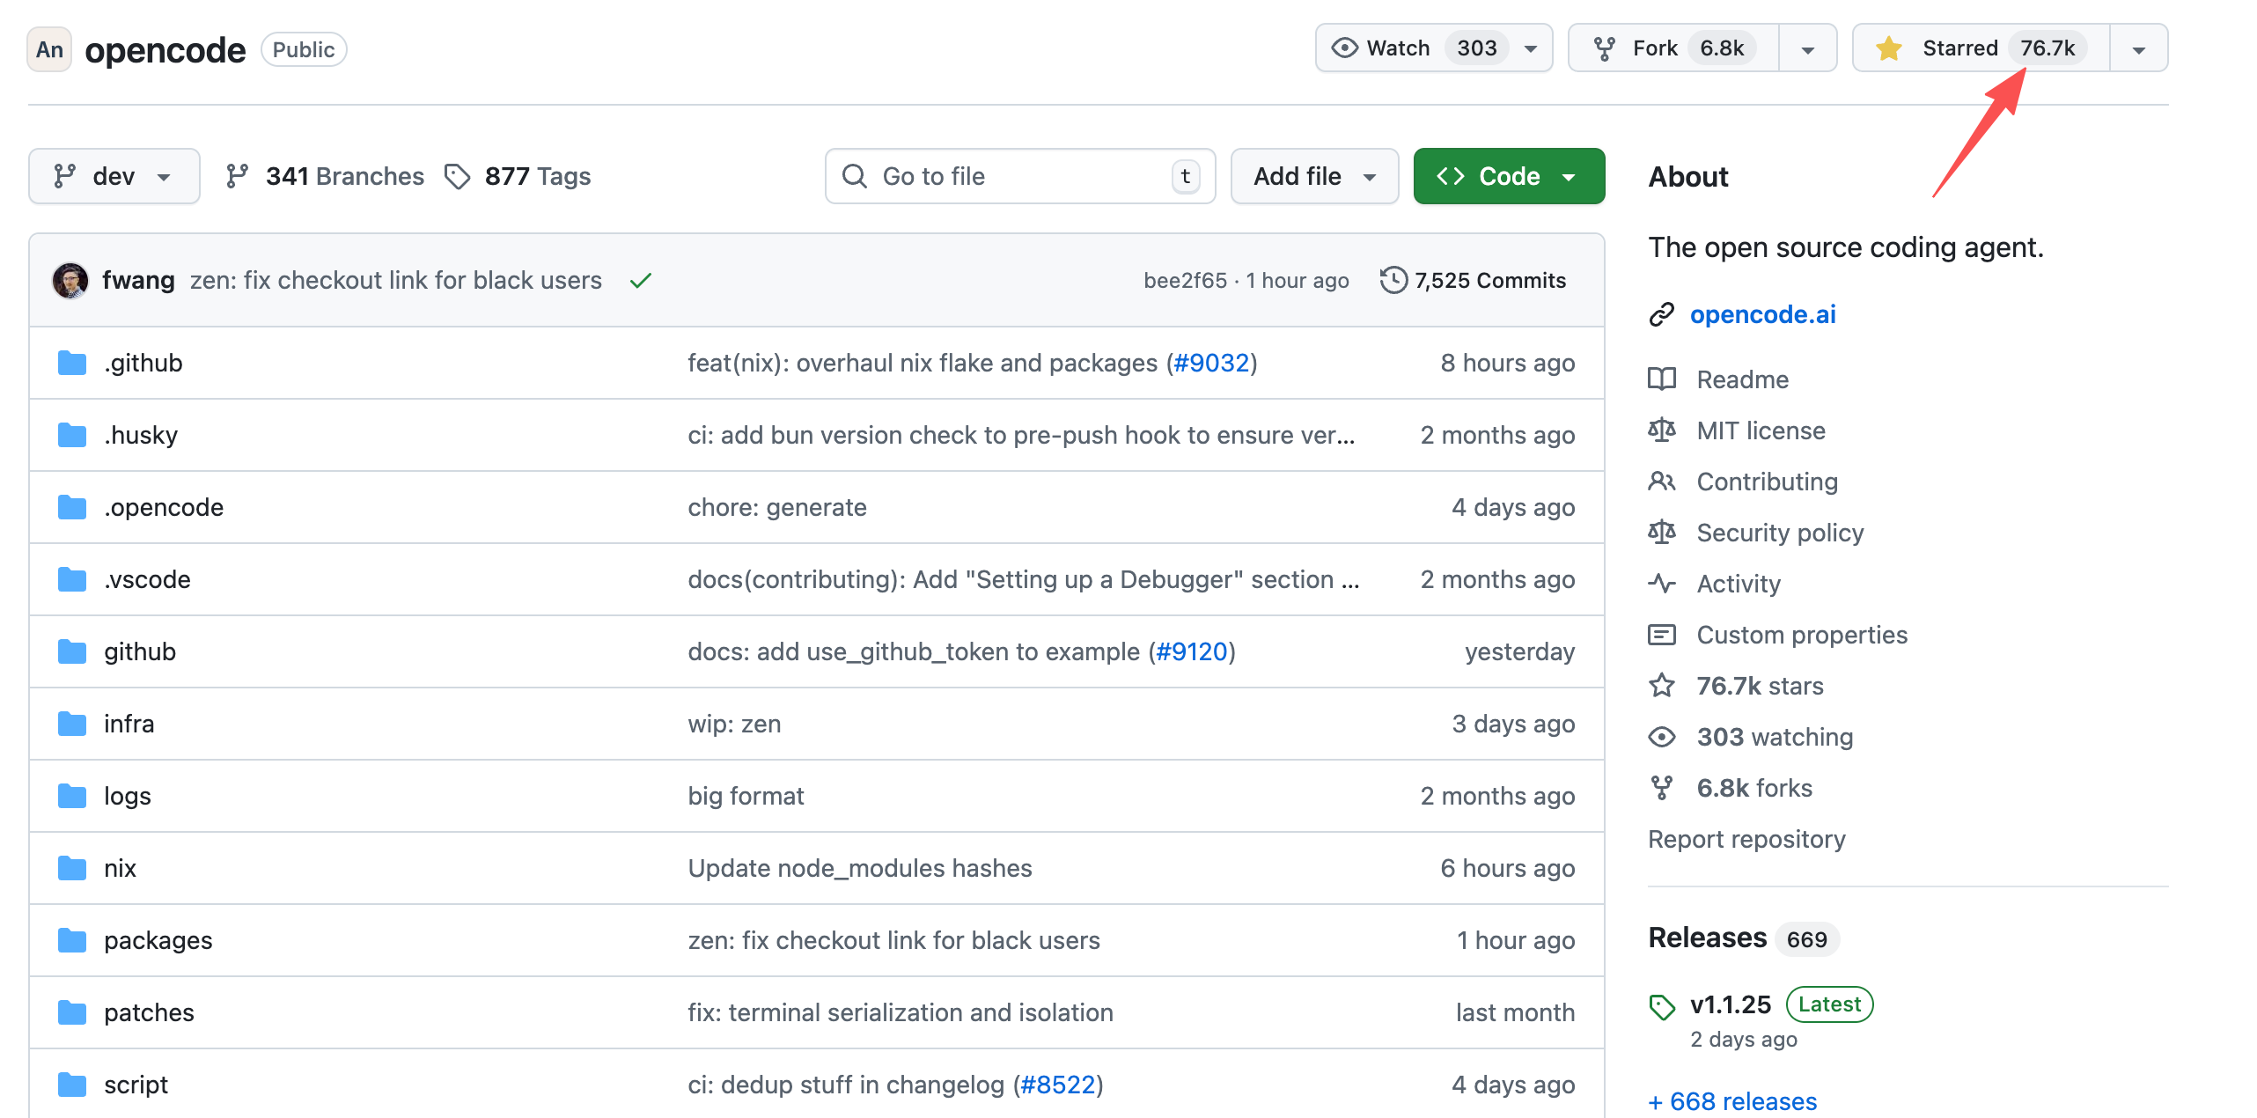This screenshot has height=1118, width=2257.
Task: Open the .husky folder icon
Action: click(72, 435)
